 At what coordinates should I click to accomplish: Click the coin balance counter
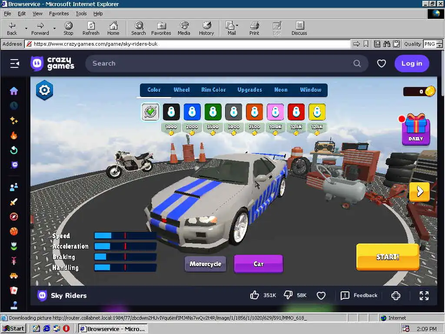[x=418, y=91]
